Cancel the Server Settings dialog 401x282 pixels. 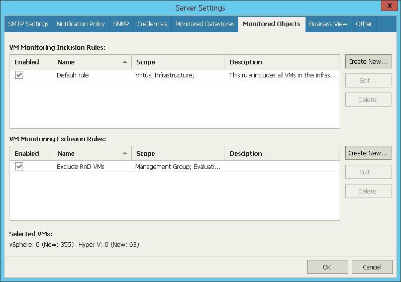(x=372, y=267)
